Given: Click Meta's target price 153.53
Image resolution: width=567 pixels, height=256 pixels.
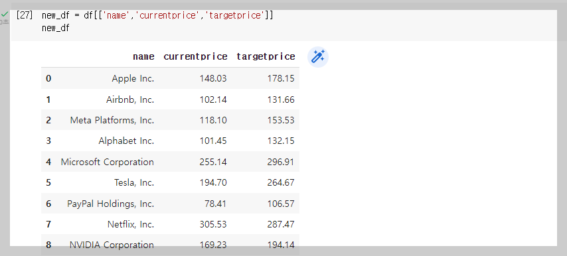Looking at the screenshot, I should click(x=281, y=120).
